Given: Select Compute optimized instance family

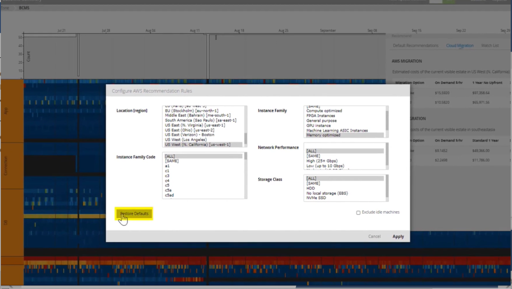Looking at the screenshot, I should pyautogui.click(x=324, y=111).
